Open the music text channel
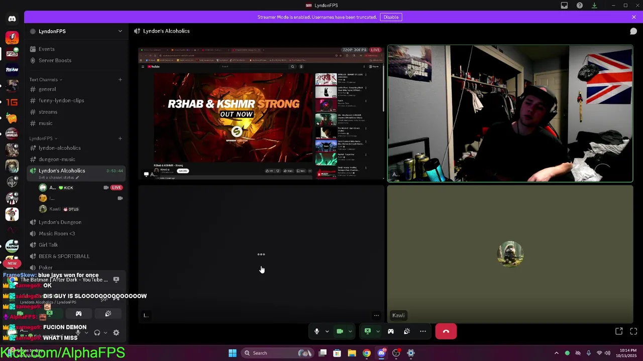The height and width of the screenshot is (361, 643). (76, 123)
